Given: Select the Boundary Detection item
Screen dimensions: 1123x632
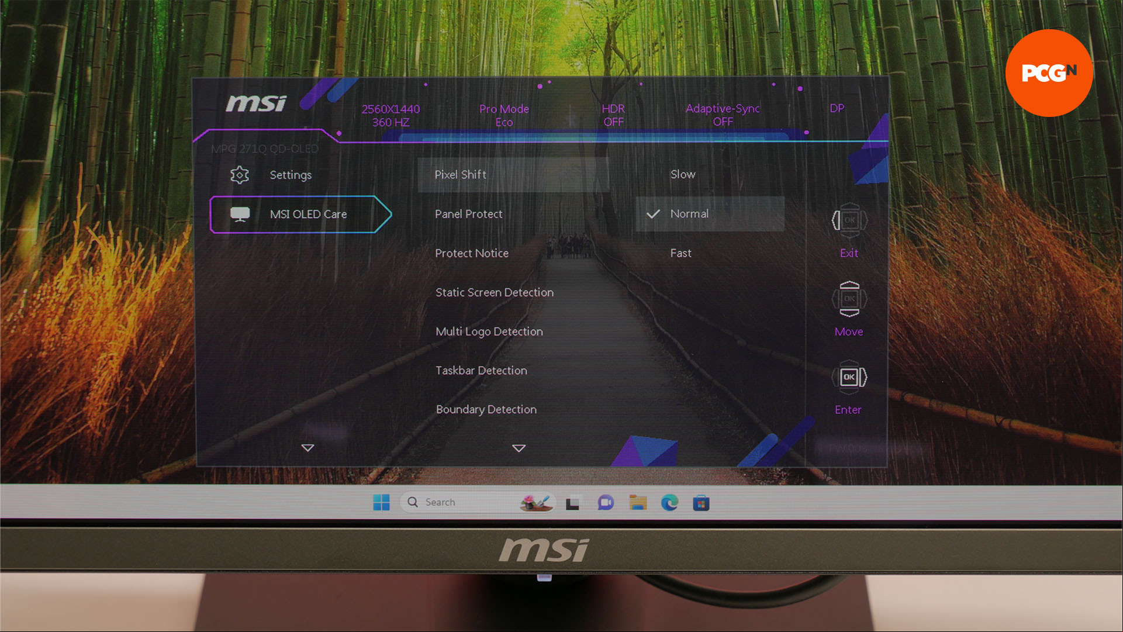Looking at the screenshot, I should pos(486,409).
